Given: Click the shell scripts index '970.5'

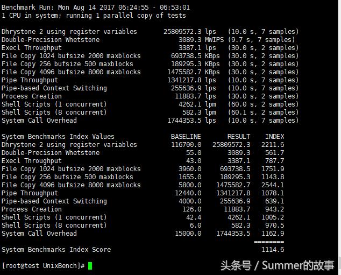Looking at the screenshot, I should coord(275,225).
